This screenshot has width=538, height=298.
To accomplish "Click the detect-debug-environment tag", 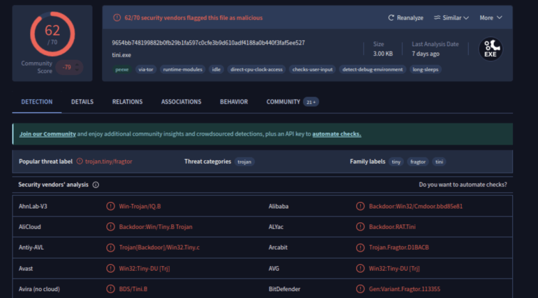I will coord(373,69).
